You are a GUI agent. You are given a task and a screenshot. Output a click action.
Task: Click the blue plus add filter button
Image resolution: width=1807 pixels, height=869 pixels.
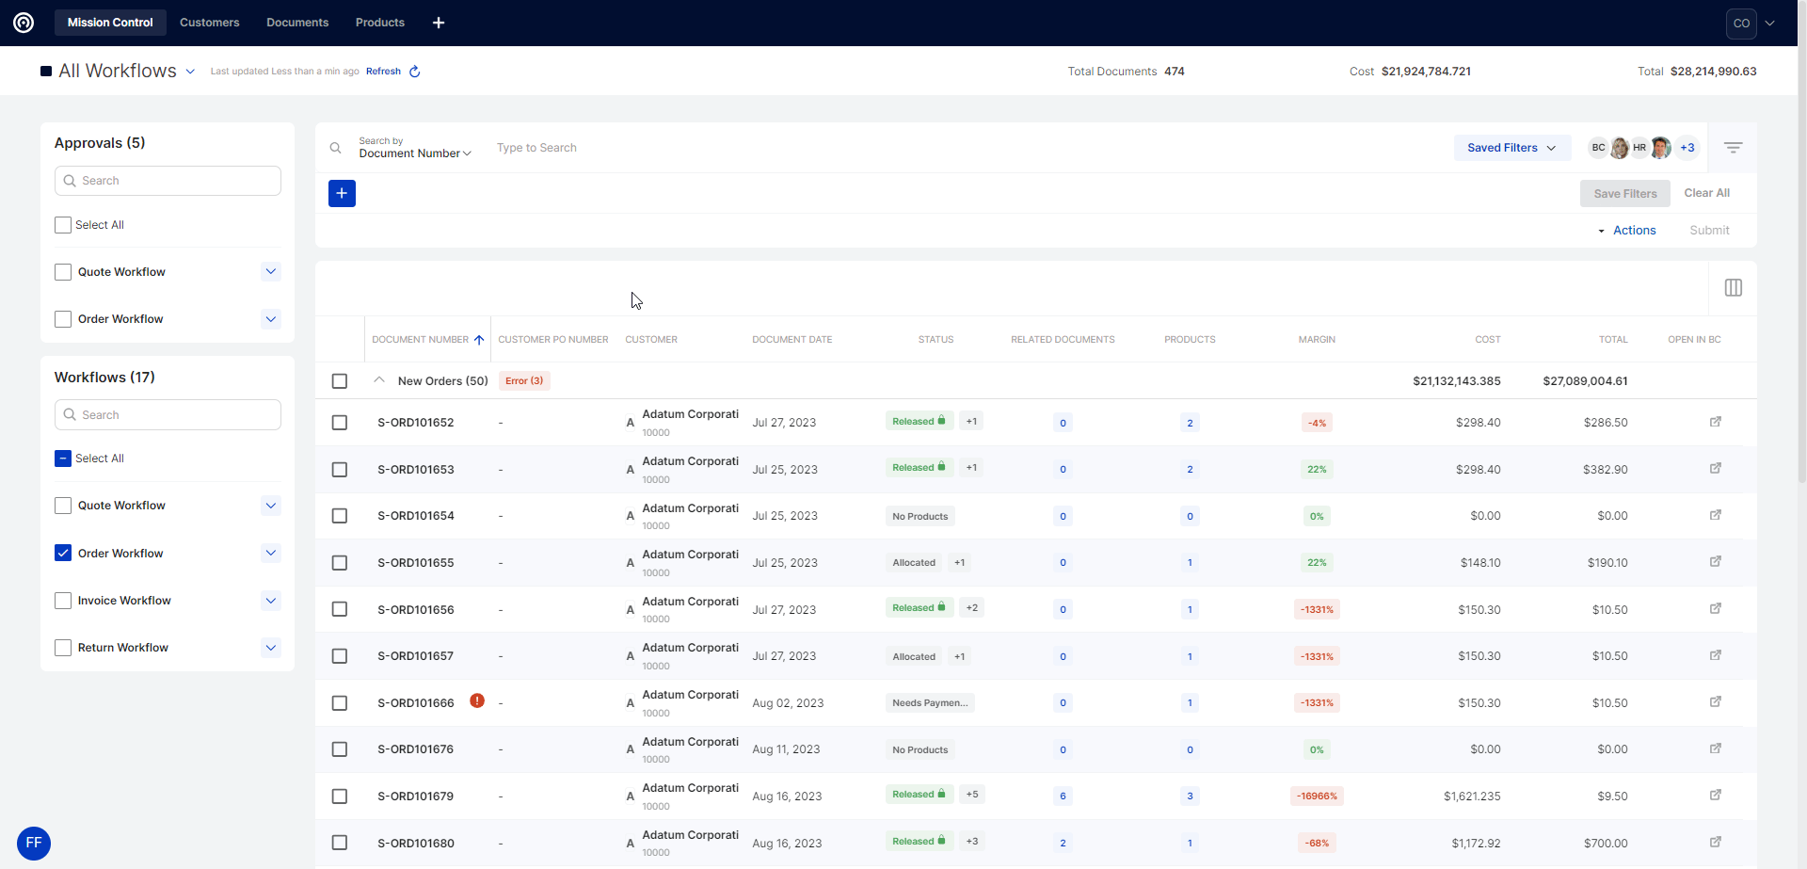342,194
